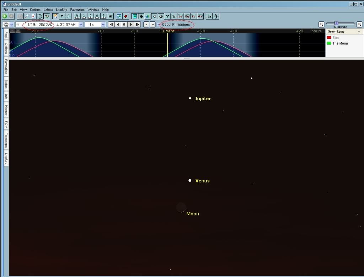The image size is (364, 277).
Task: Open the Favourites menu
Action: pyautogui.click(x=77, y=10)
